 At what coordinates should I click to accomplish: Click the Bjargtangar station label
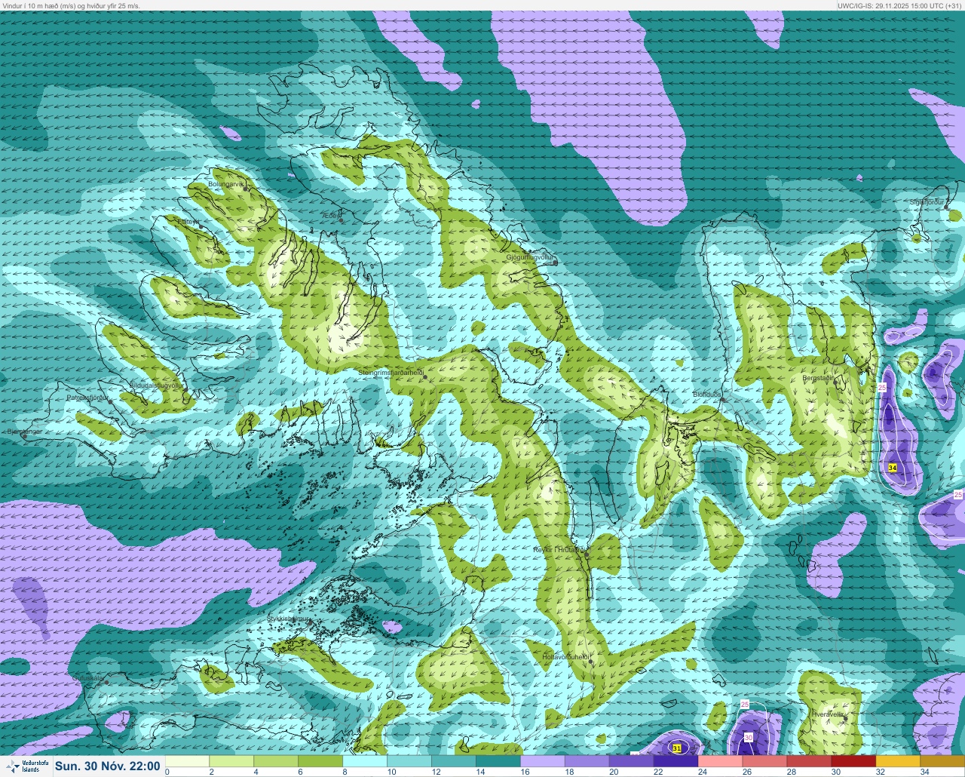24,431
